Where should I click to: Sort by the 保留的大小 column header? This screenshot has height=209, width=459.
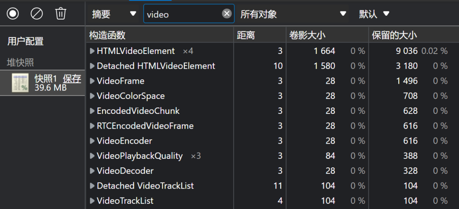(414, 35)
